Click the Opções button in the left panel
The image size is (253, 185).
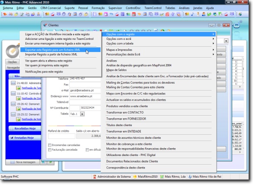pos(12,62)
